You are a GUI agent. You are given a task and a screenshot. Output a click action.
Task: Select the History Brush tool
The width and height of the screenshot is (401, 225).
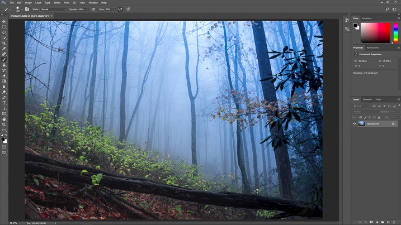[x=4, y=70]
